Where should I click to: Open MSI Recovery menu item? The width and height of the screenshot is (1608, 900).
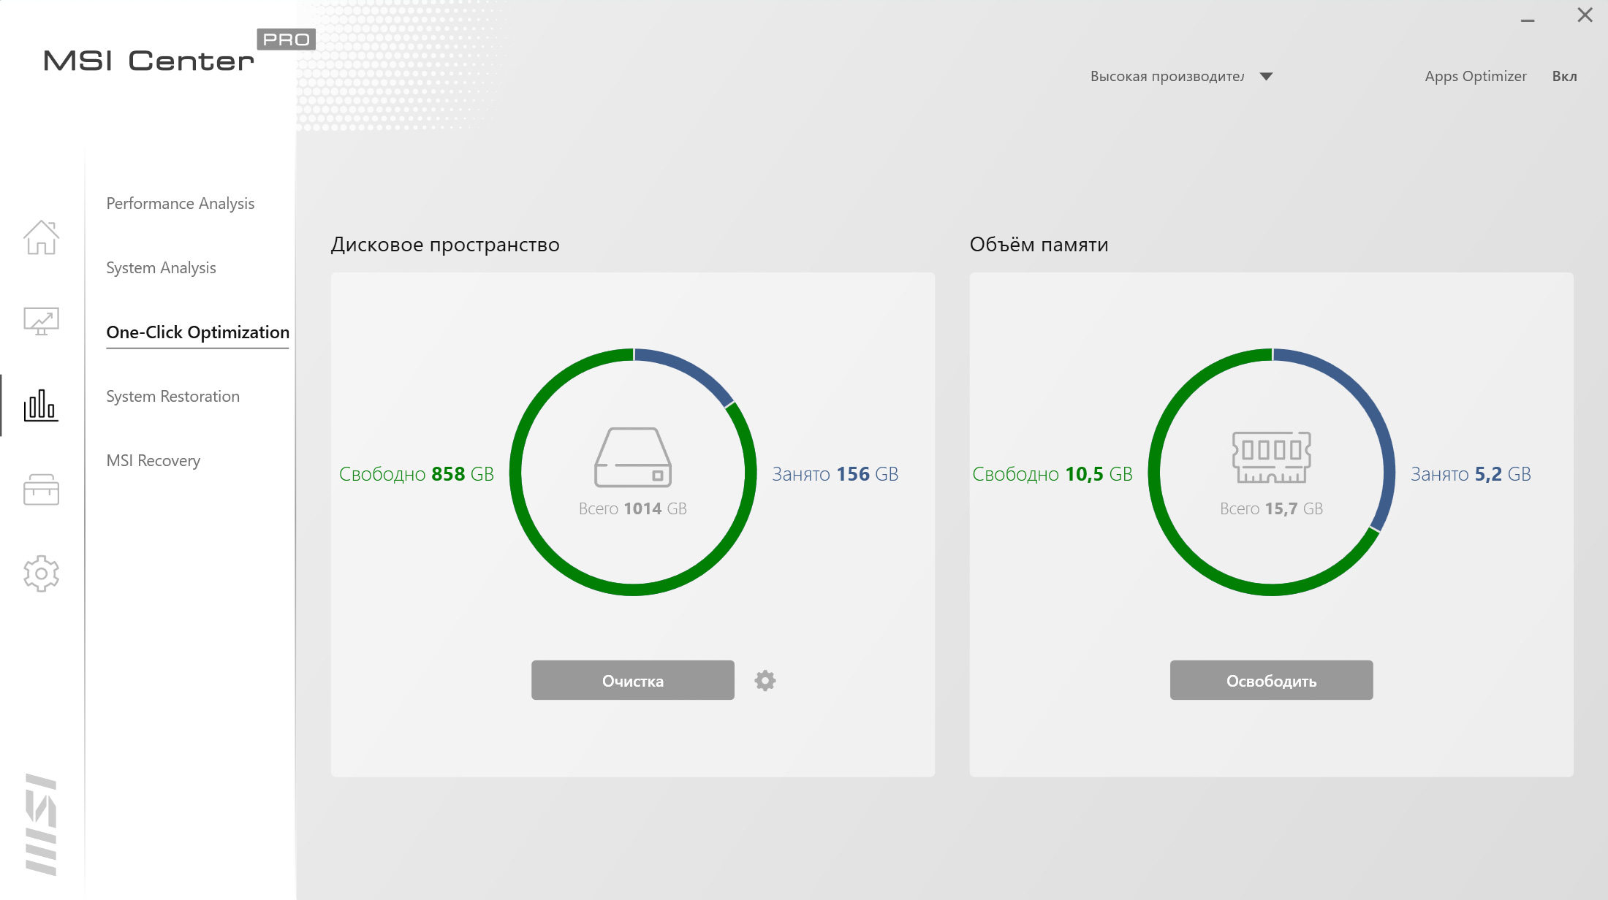[x=153, y=460]
